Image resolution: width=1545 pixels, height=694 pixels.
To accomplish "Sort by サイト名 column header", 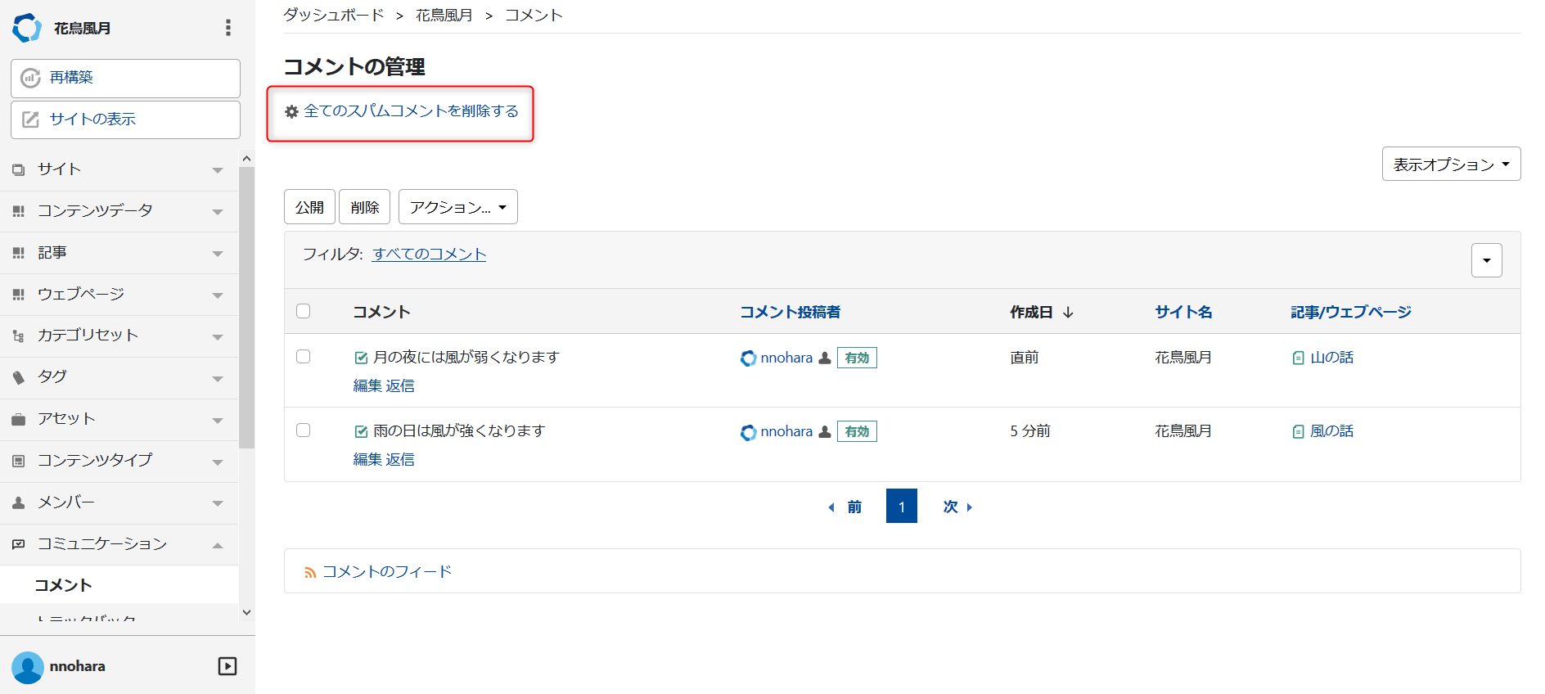I will coord(1183,312).
